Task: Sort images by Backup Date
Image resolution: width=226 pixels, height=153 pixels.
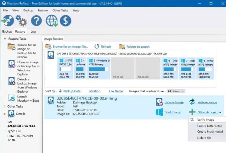Action: (72, 91)
